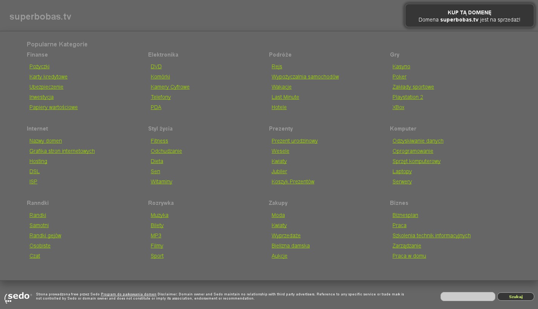Click Wypożyczalnia samochodów link
Screen dimensions: 538x309
(x=305, y=77)
